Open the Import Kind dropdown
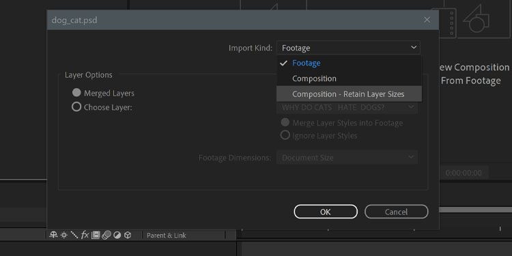512x256 pixels. 348,48
